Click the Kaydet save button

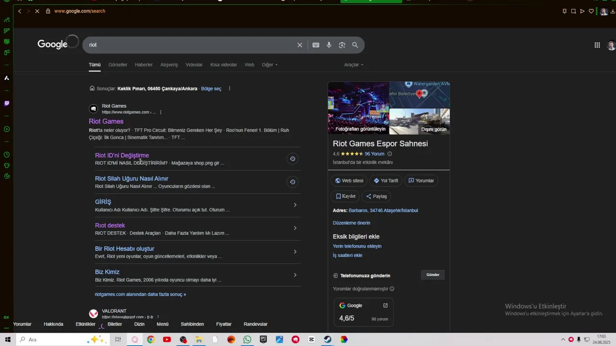click(346, 196)
